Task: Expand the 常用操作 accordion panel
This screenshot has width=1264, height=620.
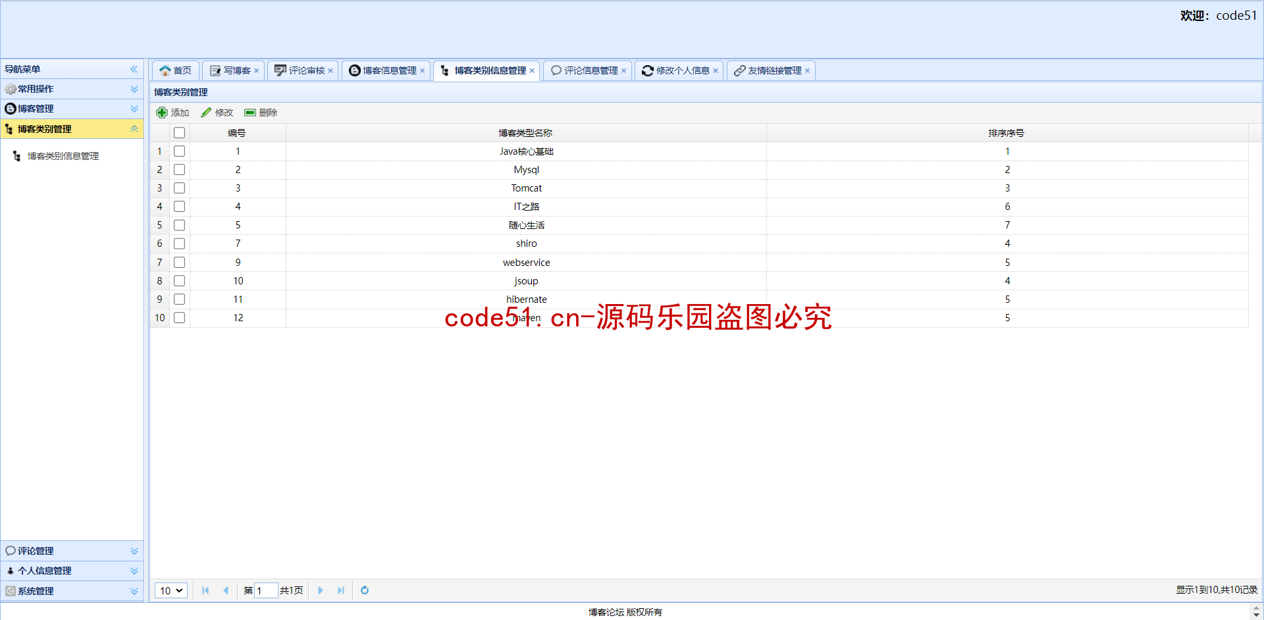Action: [x=134, y=89]
